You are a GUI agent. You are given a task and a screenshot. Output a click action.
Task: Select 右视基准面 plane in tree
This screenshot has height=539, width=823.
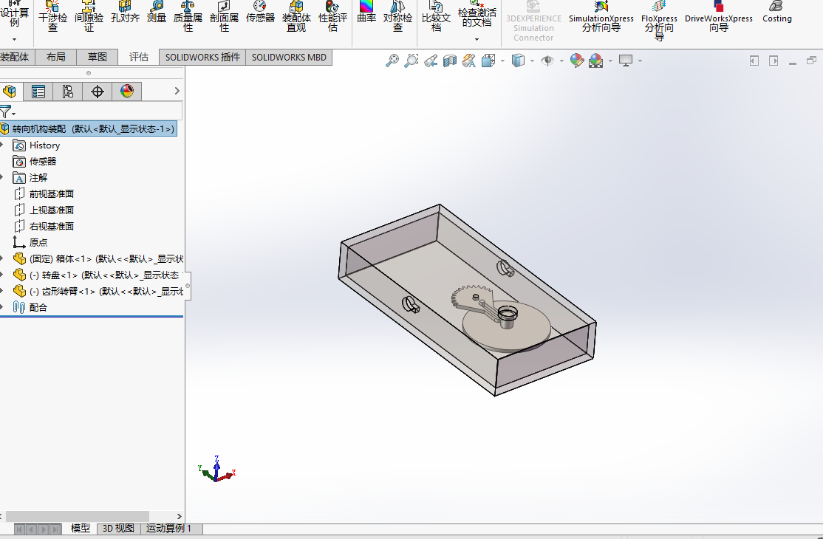[52, 227]
